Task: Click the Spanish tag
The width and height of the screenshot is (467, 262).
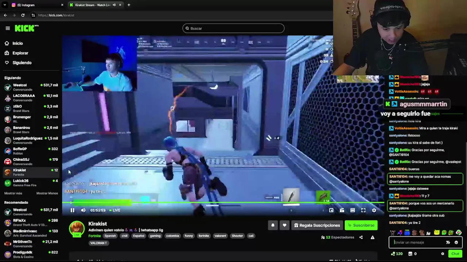Action: [x=110, y=236]
